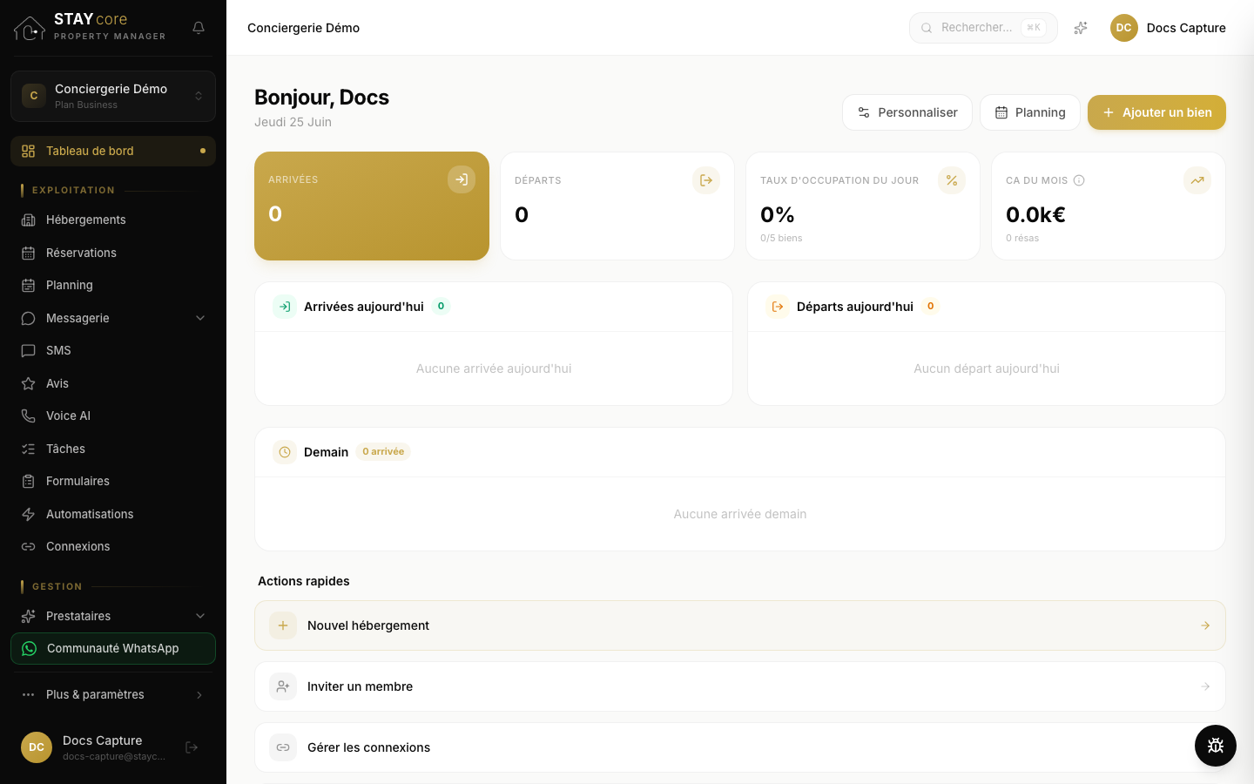This screenshot has height=784, width=1254.
Task: Click the 'Jeudi 25 Juin' date text
Action: coord(293,122)
